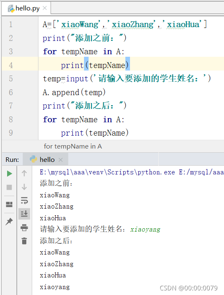The height and width of the screenshot is (295, 224).
Task: Click for loop on line 8
Action: point(84,119)
